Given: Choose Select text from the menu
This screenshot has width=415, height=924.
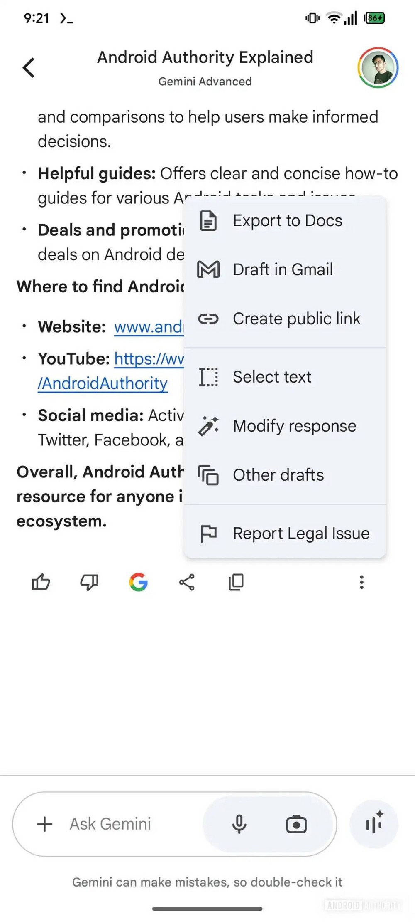Looking at the screenshot, I should [272, 377].
